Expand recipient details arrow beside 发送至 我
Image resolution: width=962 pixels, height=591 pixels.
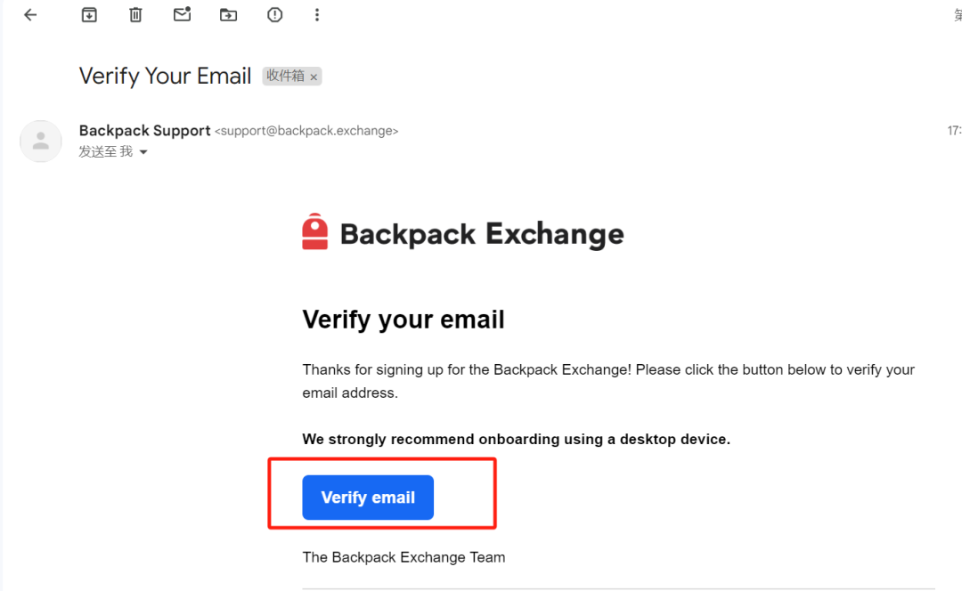(x=143, y=152)
